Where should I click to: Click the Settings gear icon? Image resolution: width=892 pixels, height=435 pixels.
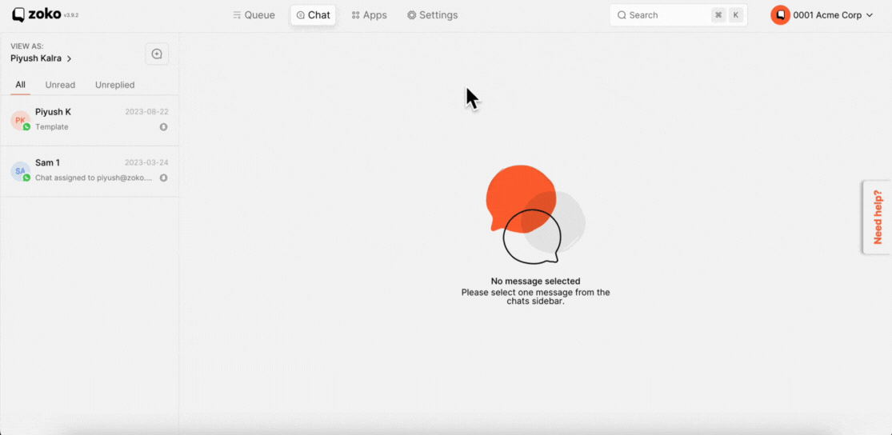[412, 15]
